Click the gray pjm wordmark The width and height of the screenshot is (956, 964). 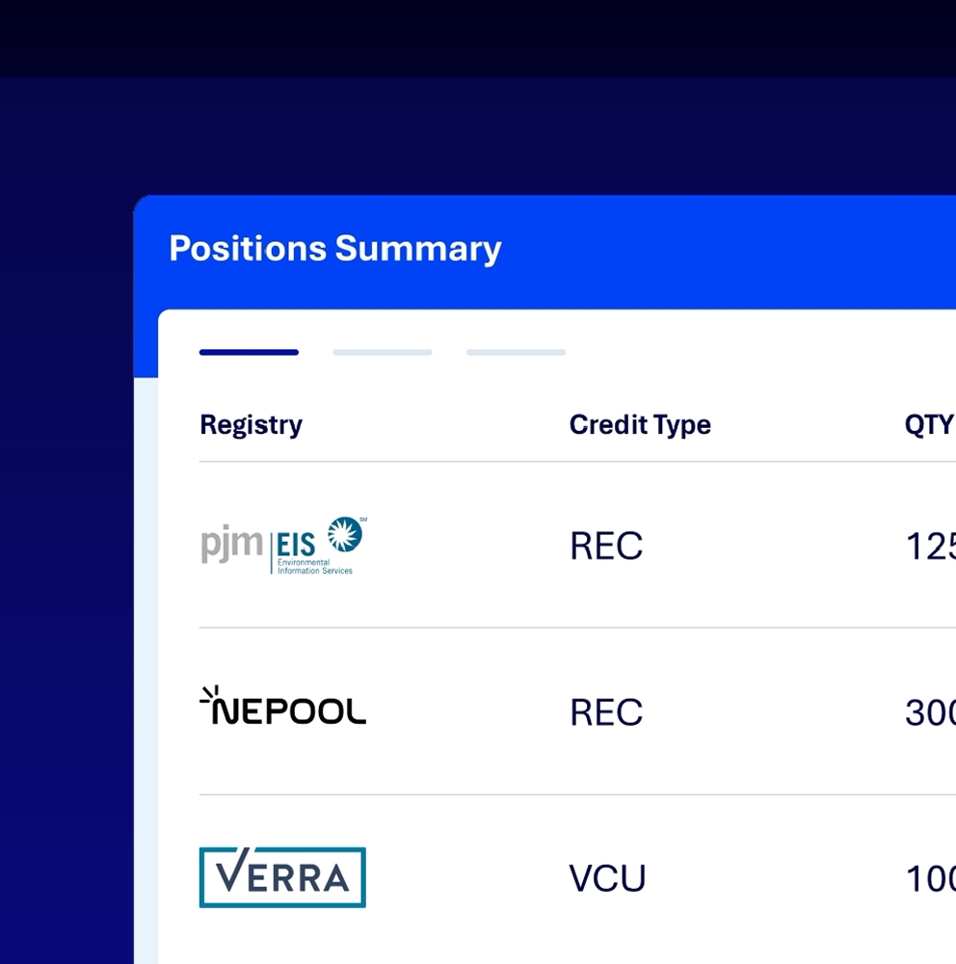coord(231,544)
